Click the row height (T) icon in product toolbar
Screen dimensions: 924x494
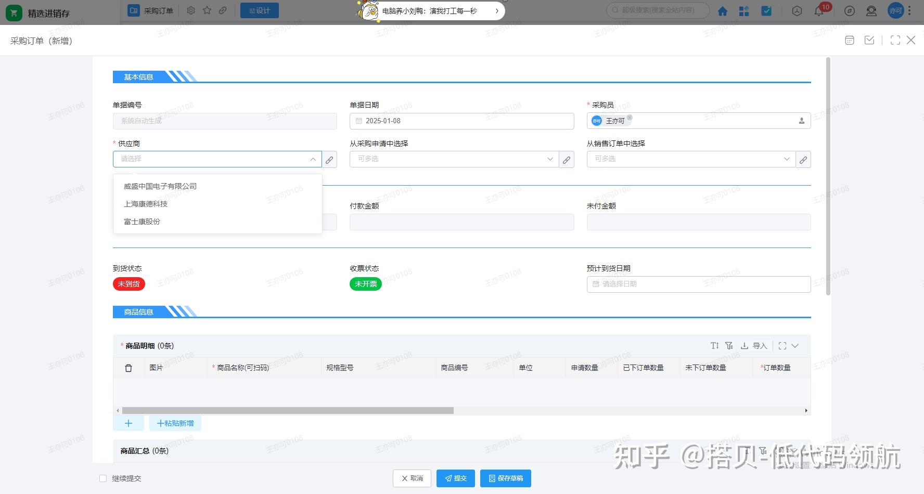714,345
